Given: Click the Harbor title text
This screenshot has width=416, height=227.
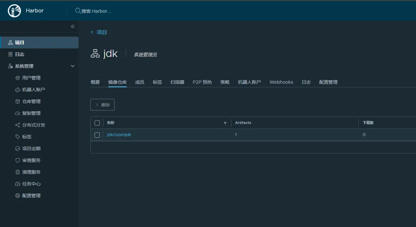Looking at the screenshot, I should (35, 11).
